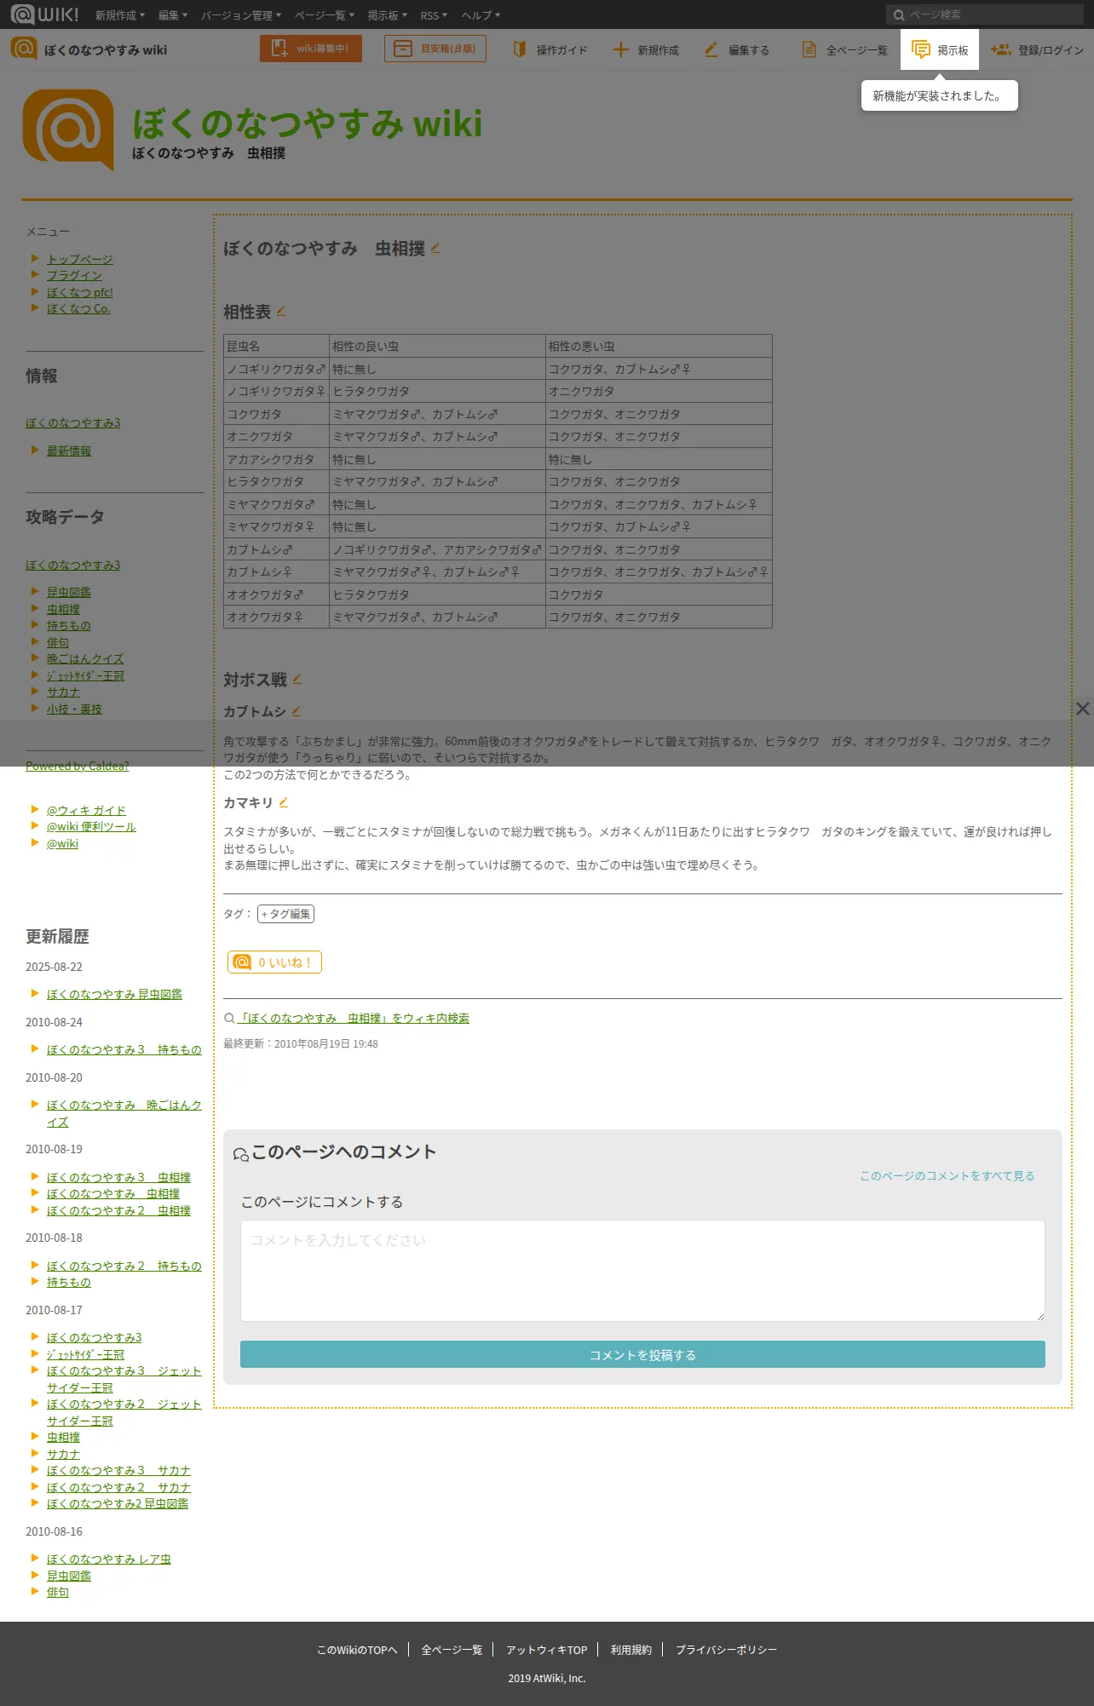Open the ページ一覧 menu in top bar
1094x1706 pixels.
tap(325, 15)
